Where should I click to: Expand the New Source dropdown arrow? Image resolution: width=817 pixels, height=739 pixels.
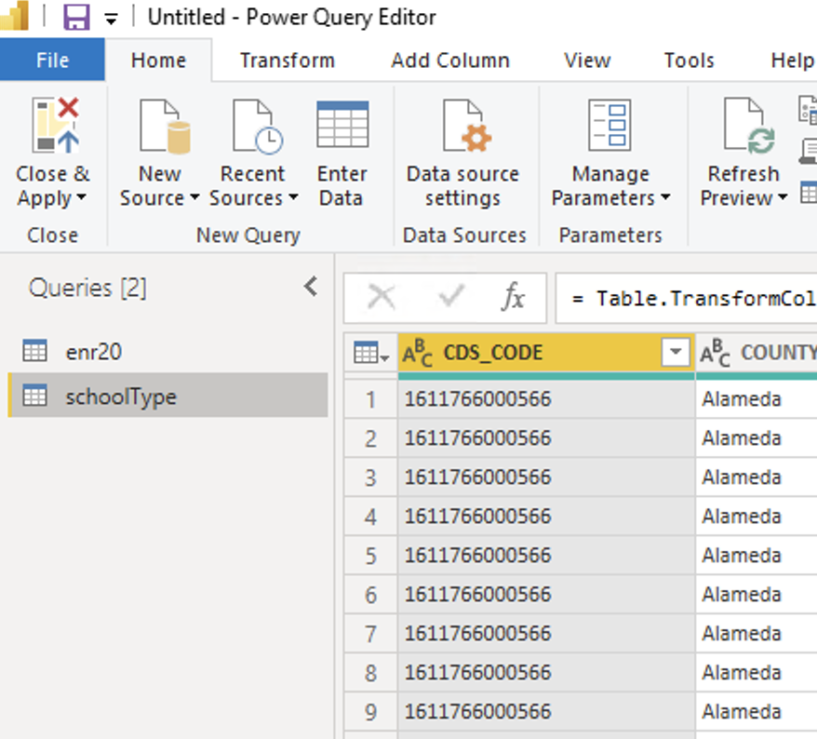(x=194, y=197)
